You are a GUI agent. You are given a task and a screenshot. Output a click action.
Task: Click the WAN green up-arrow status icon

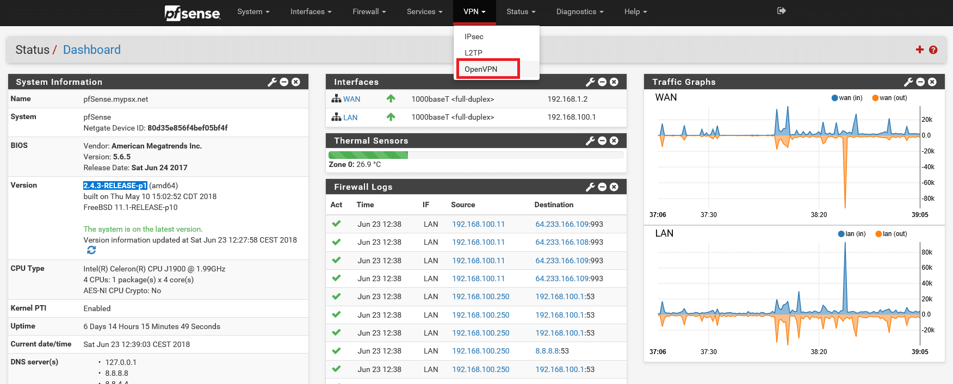coord(391,98)
